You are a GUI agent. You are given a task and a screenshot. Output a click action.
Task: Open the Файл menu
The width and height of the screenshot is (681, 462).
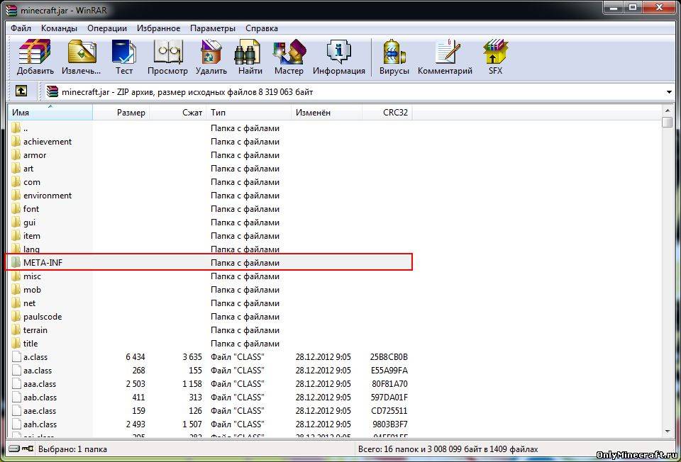tap(21, 28)
